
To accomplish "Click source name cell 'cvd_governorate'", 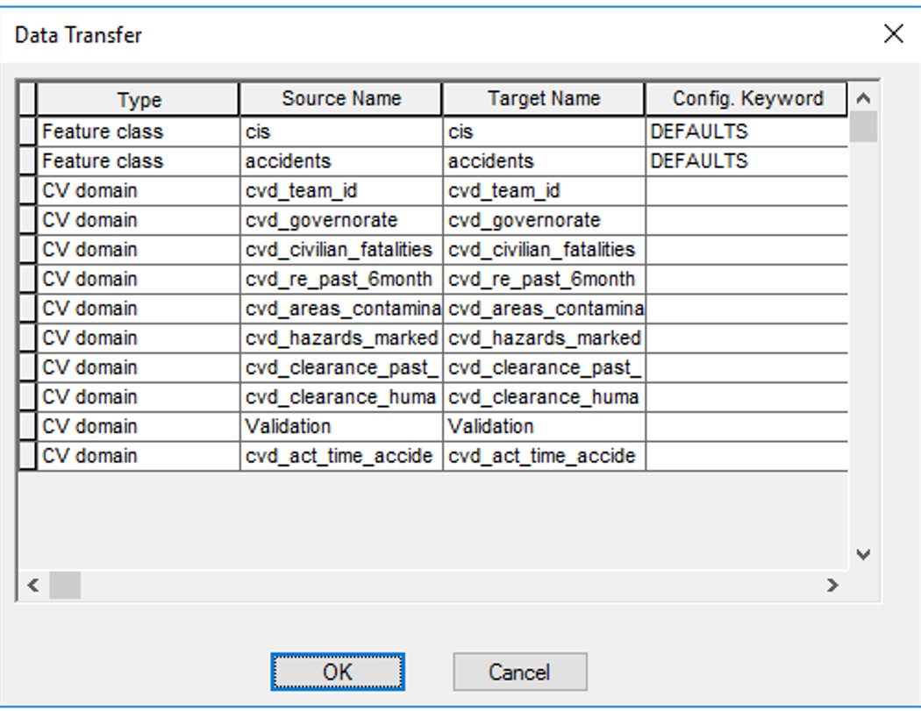I will (340, 220).
